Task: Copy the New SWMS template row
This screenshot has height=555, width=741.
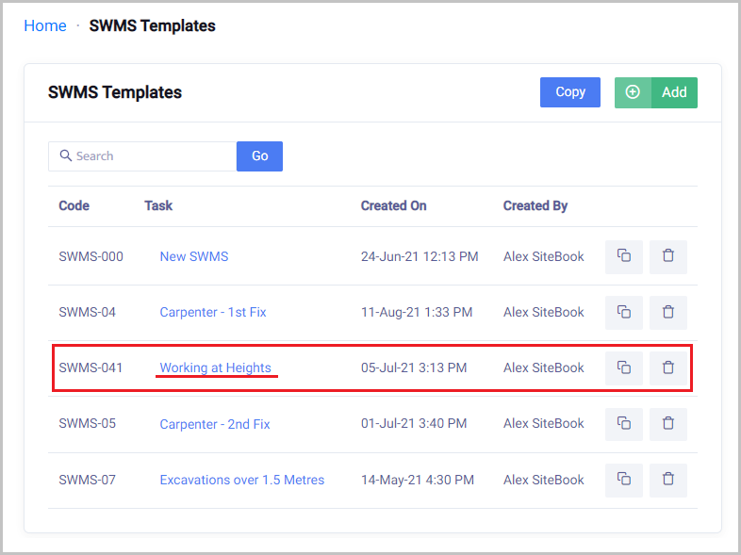Action: (x=623, y=256)
